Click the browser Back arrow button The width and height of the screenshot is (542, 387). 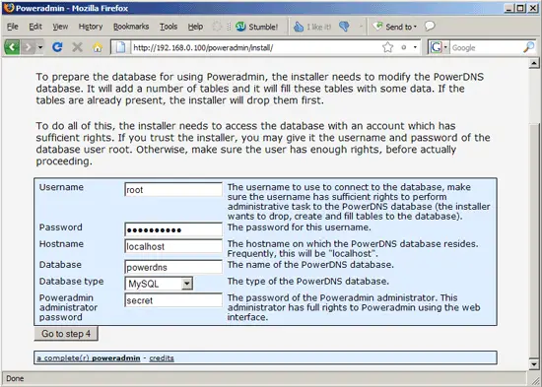coord(12,47)
